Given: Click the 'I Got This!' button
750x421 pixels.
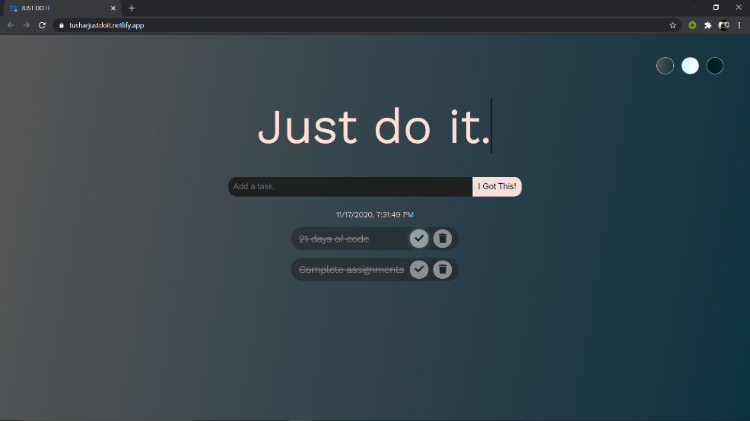Looking at the screenshot, I should [497, 186].
